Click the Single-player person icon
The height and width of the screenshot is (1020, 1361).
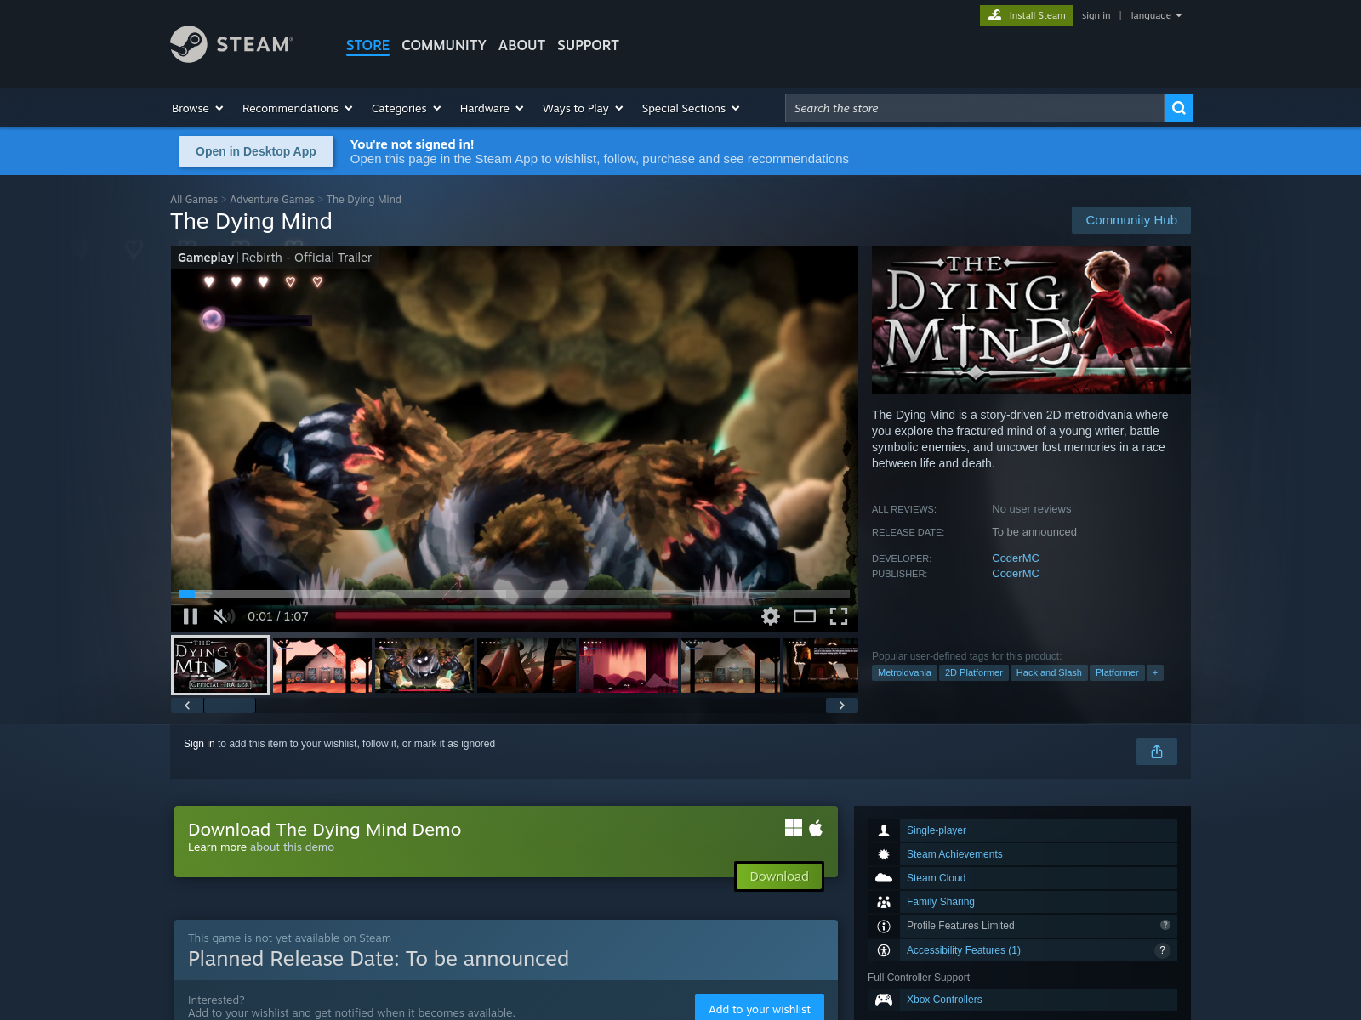pyautogui.click(x=884, y=830)
